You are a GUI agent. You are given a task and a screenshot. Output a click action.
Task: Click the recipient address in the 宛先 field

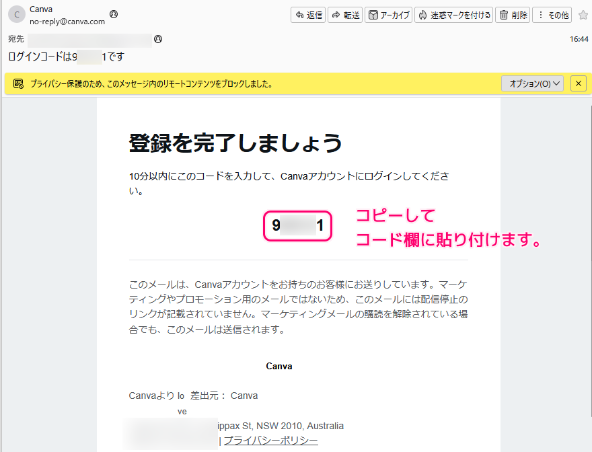(x=87, y=40)
